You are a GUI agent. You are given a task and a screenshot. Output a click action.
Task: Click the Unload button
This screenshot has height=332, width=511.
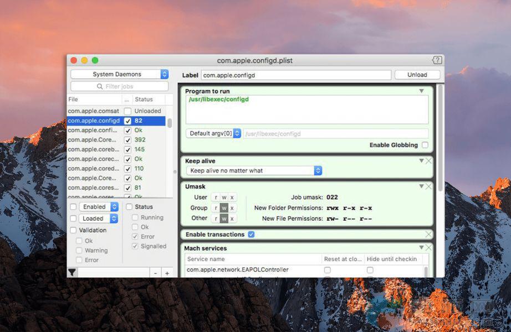pyautogui.click(x=417, y=75)
